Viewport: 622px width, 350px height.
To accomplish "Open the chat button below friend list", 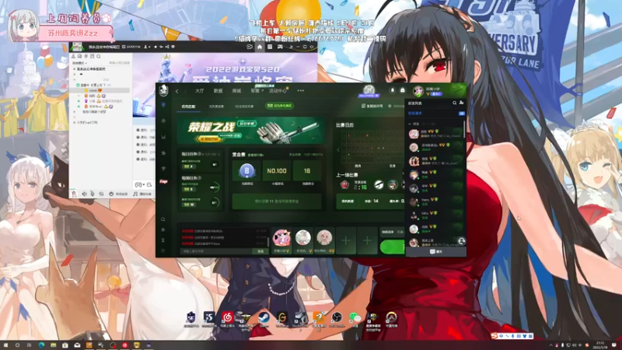I will coord(436,251).
